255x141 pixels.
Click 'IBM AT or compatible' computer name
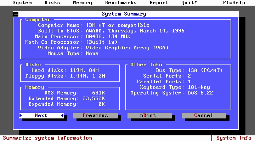(x=118, y=25)
